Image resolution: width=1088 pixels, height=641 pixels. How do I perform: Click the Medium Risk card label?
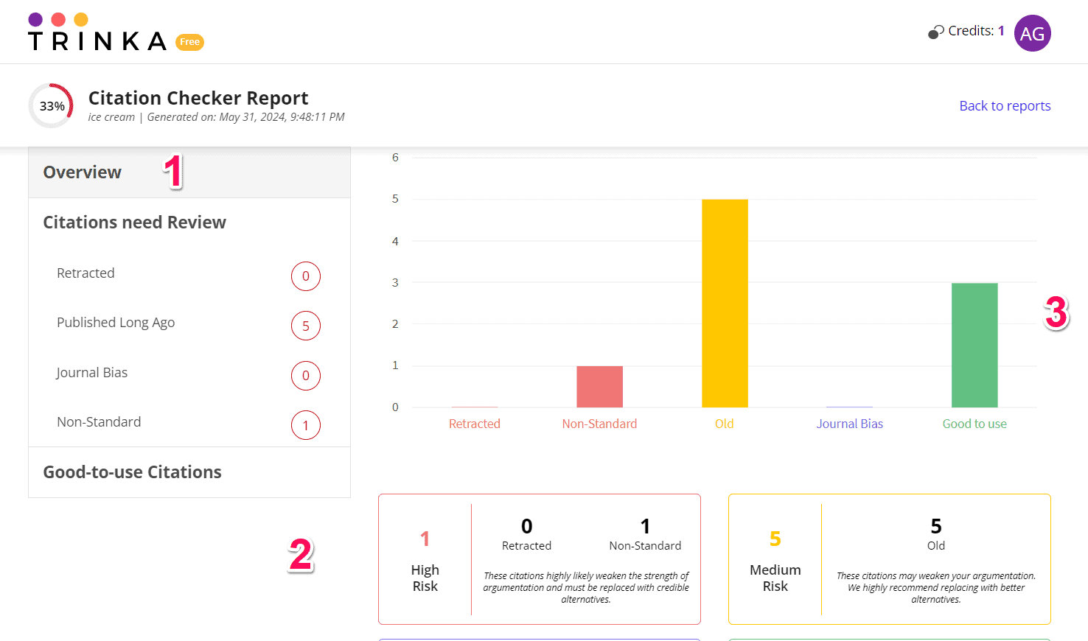tap(775, 578)
